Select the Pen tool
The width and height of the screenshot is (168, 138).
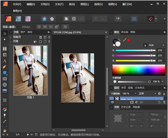[5, 67]
